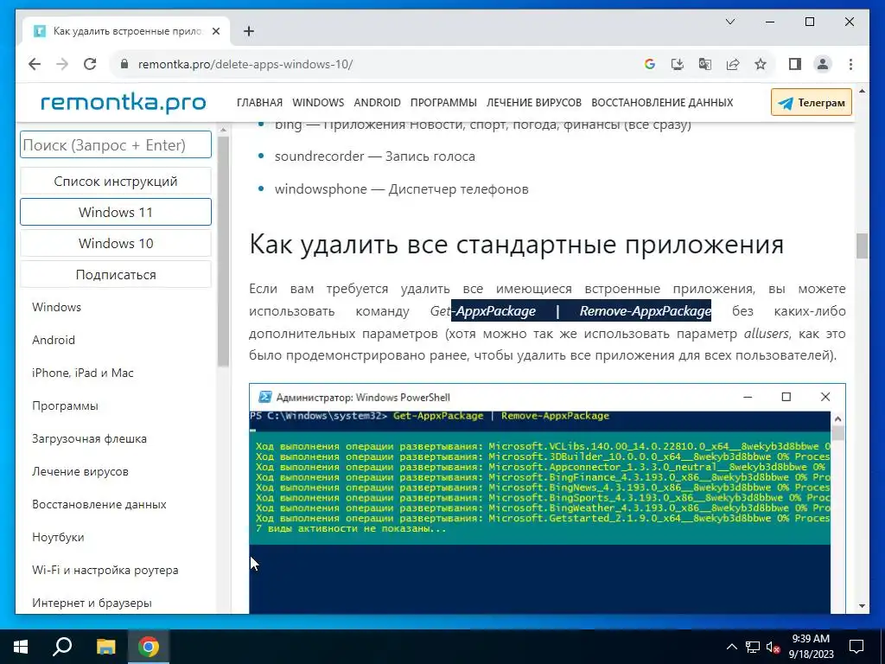The image size is (885, 664).
Task: Open the Windows sidebar category link
Action: point(56,307)
